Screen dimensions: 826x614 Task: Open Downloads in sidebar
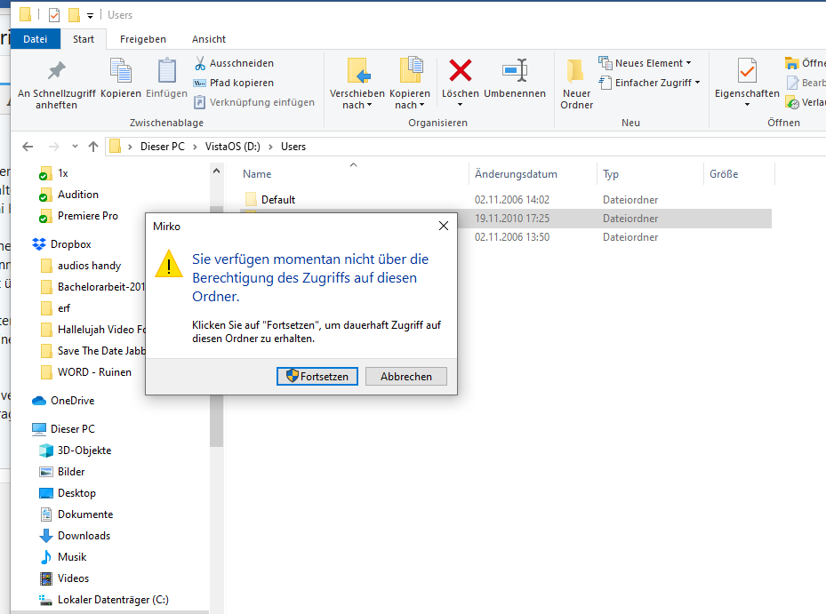click(84, 536)
